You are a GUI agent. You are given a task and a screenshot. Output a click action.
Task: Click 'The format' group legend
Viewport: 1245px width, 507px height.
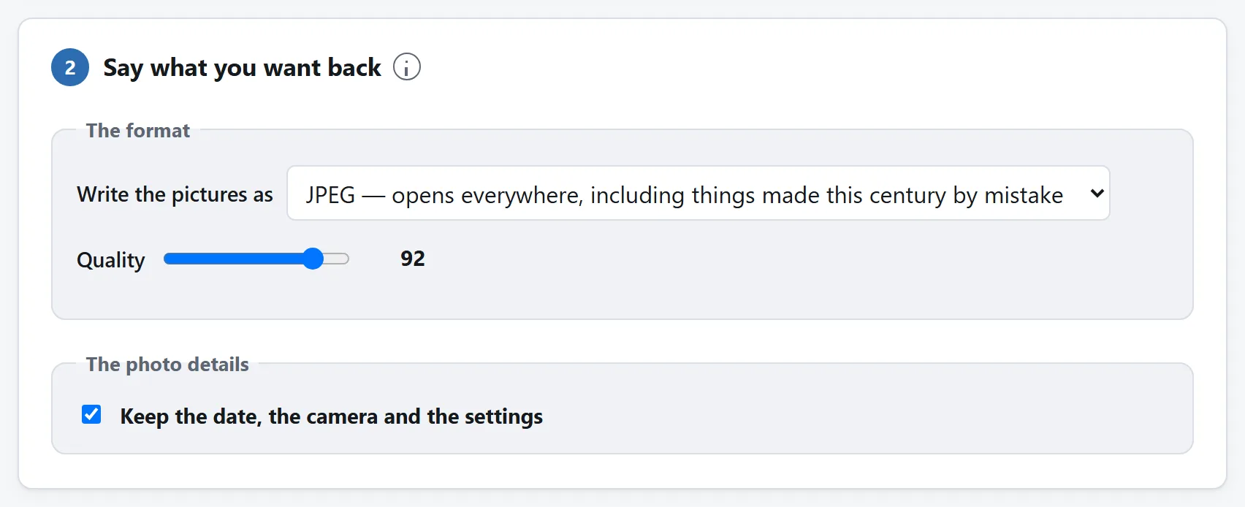click(138, 130)
